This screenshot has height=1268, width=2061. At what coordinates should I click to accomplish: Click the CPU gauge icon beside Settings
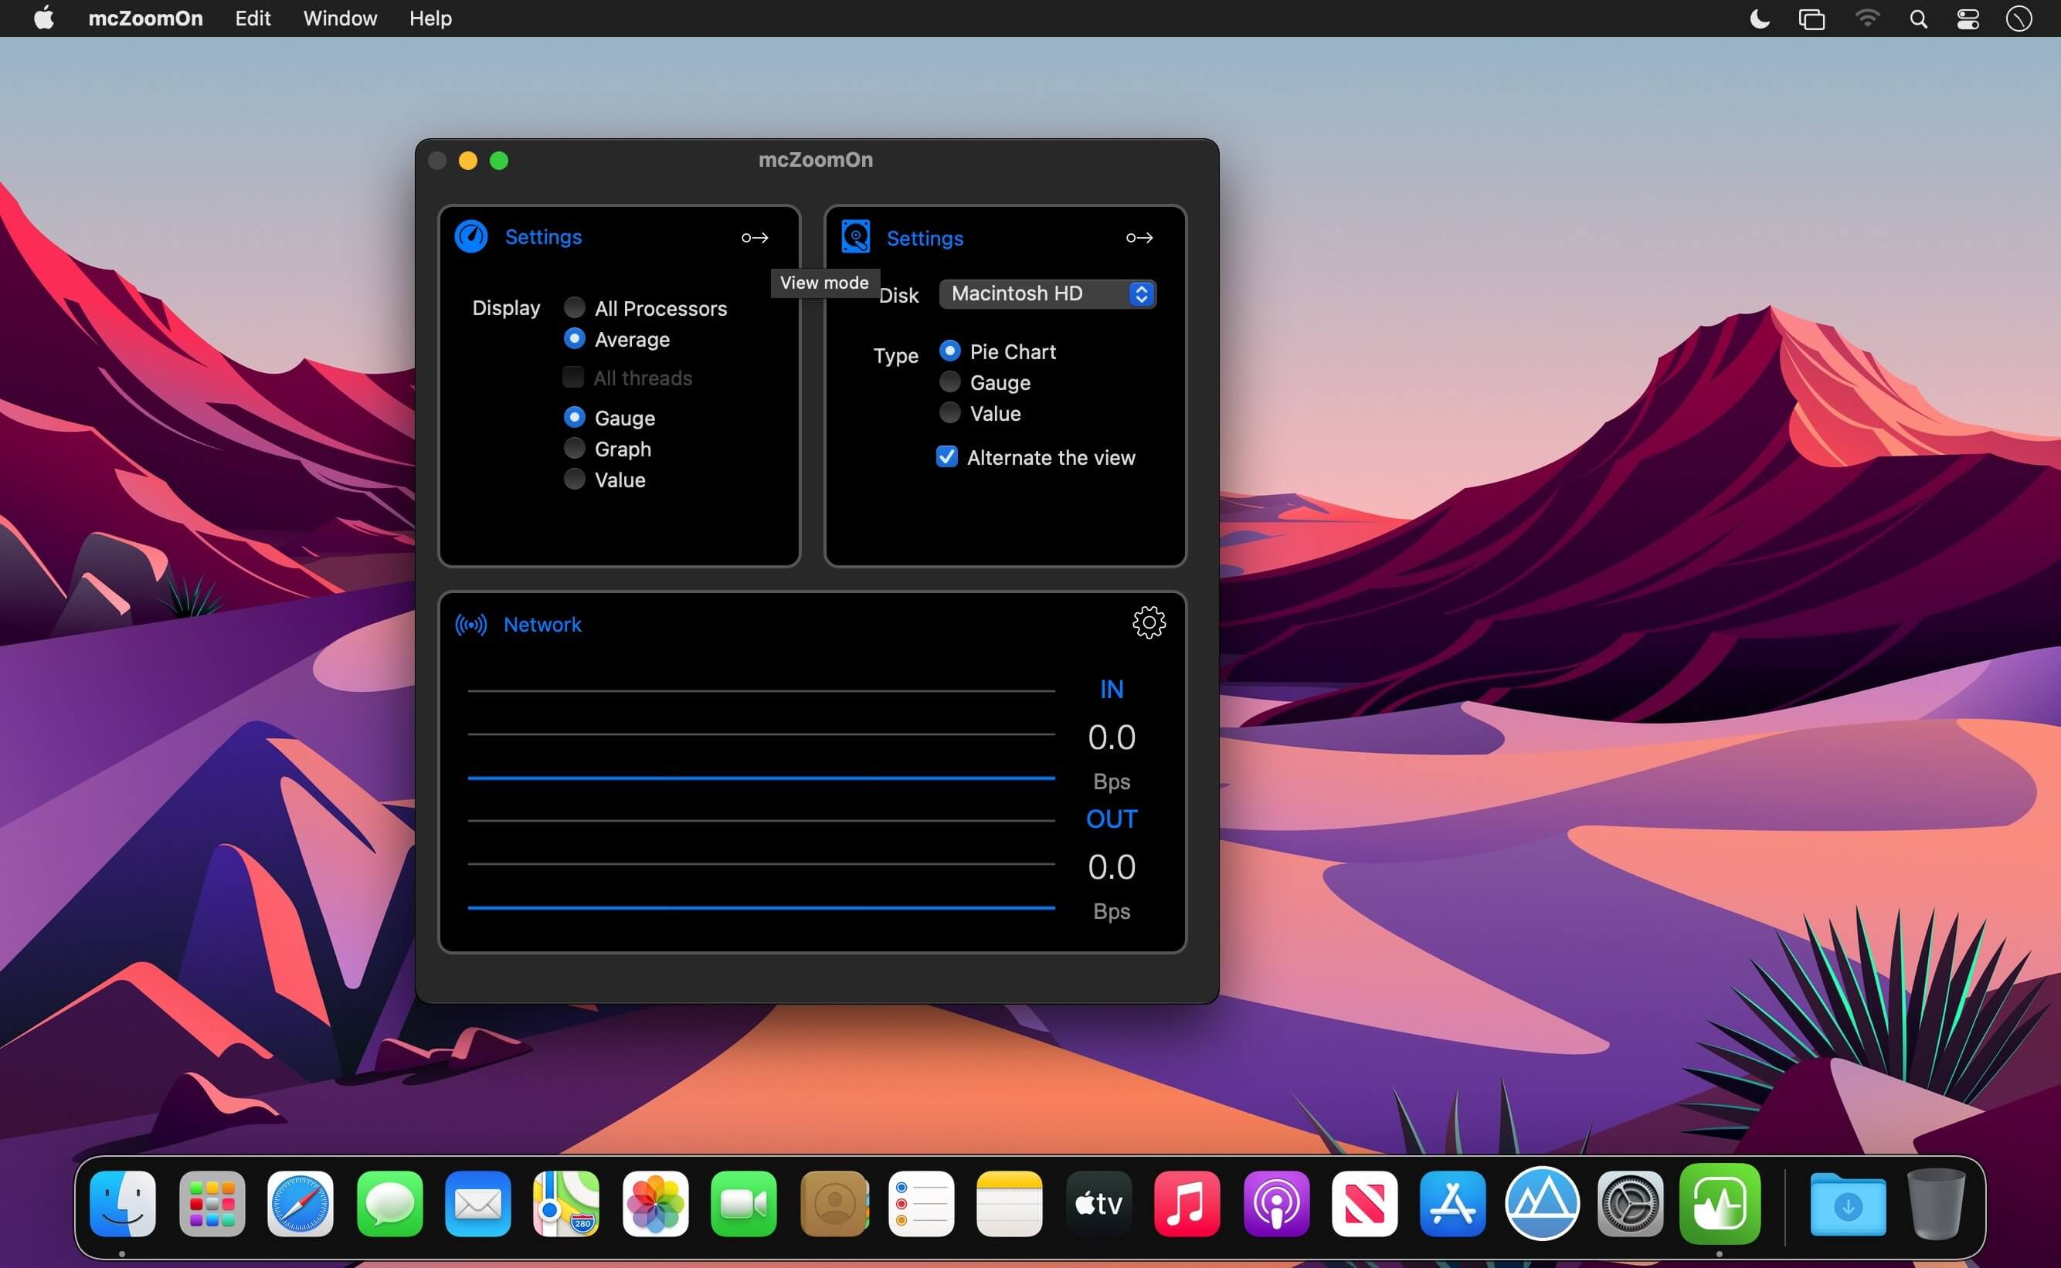(x=470, y=236)
